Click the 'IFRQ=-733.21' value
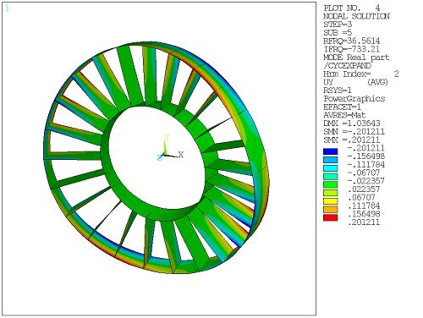The width and height of the screenshot is (423, 318). coord(352,49)
